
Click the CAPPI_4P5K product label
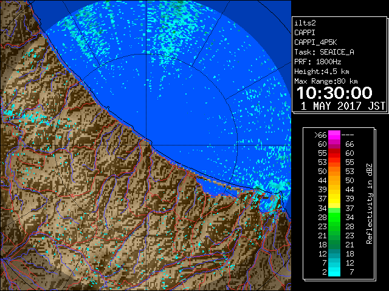(x=315, y=42)
